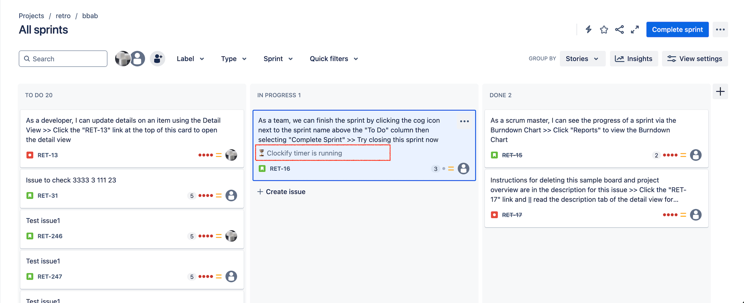Open the Insights panel
This screenshot has width=744, height=303.
click(634, 59)
